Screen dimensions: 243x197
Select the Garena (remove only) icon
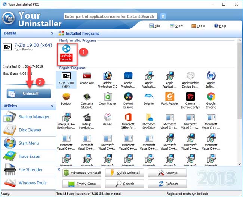(190, 100)
